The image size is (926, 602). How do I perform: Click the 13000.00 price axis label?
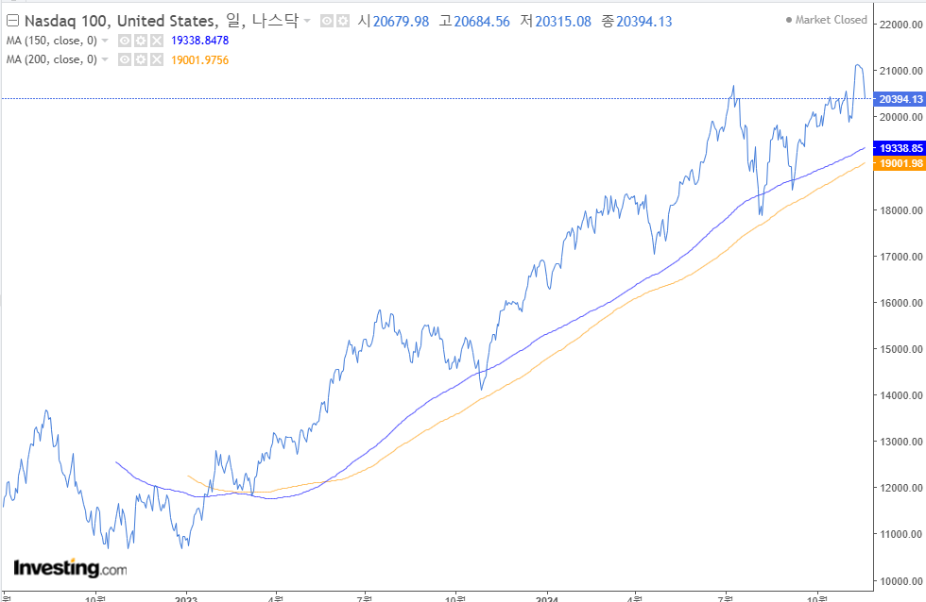coord(900,442)
